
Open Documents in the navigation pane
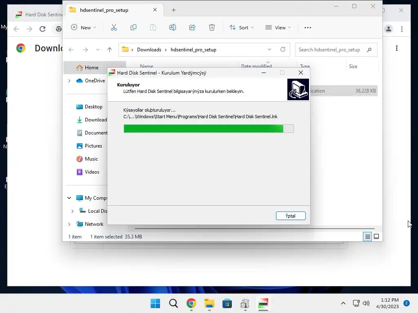[x=91, y=133]
